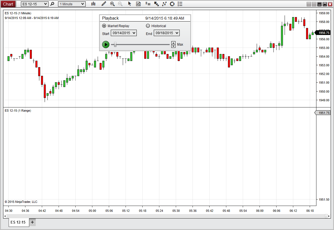Click the horizontal scrollbar right arrow
The width and height of the screenshot is (334, 230).
(x=329, y=216)
